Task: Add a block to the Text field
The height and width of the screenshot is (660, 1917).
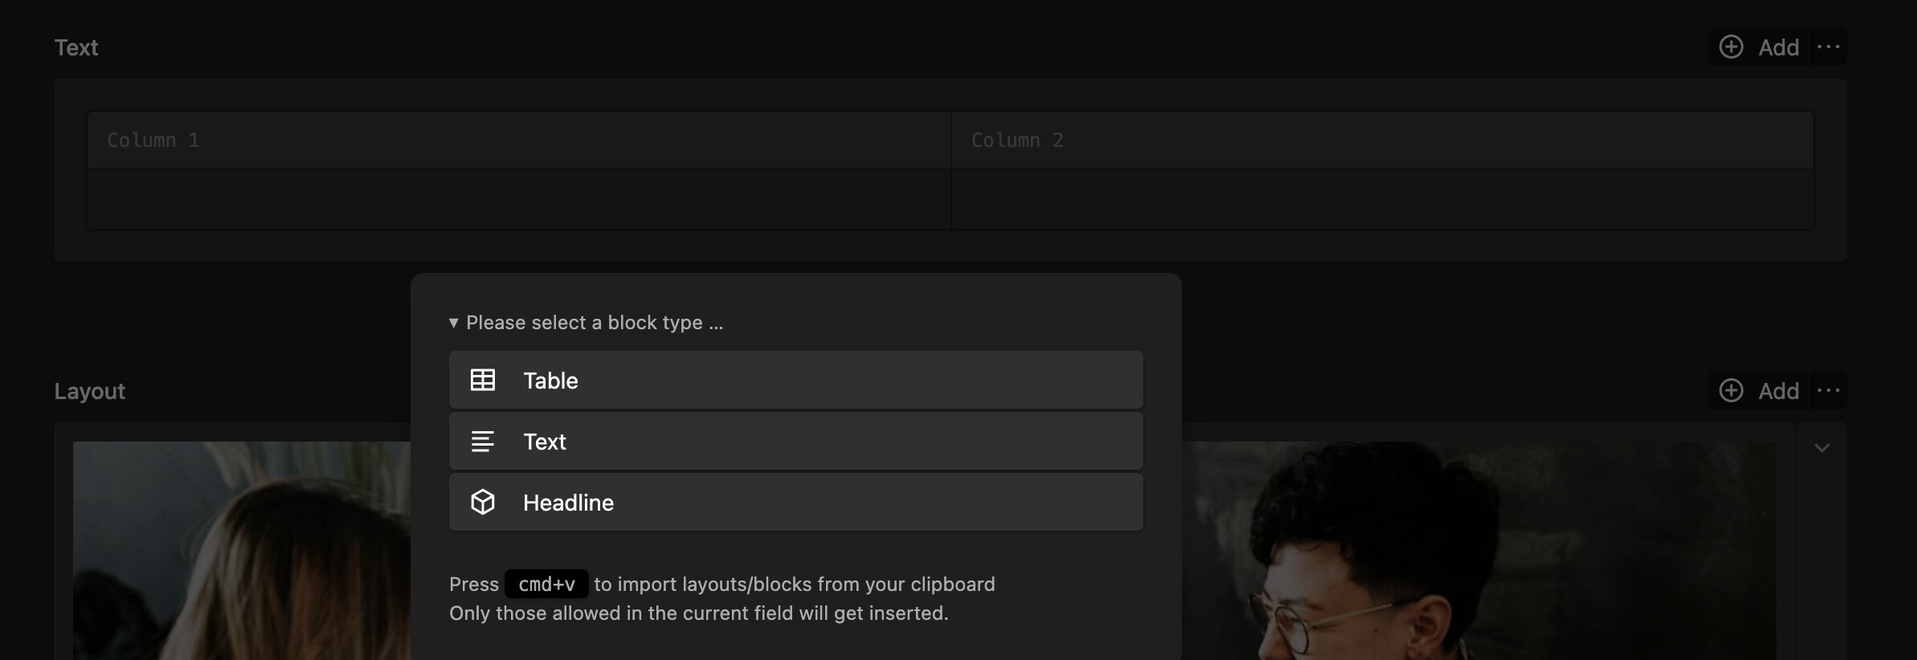Action: 1759,47
